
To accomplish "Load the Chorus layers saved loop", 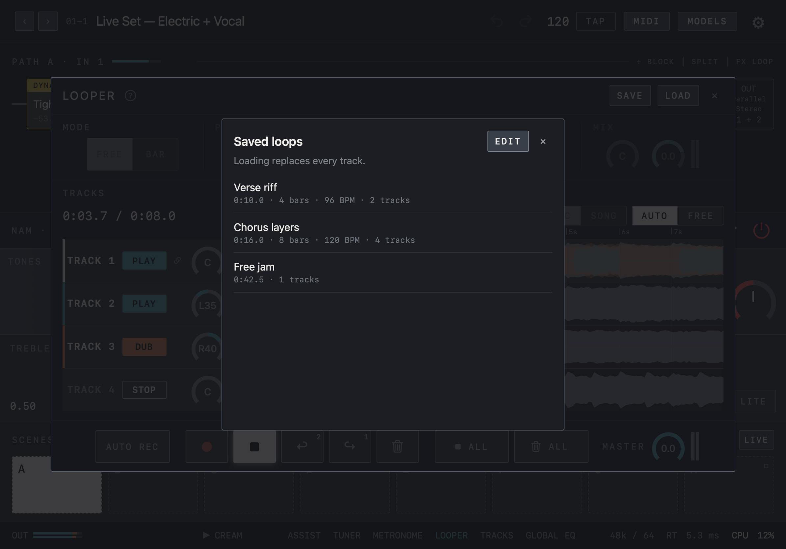I will 393,233.
